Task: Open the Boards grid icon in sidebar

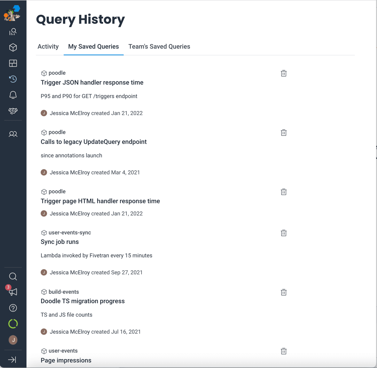Action: (x=13, y=63)
